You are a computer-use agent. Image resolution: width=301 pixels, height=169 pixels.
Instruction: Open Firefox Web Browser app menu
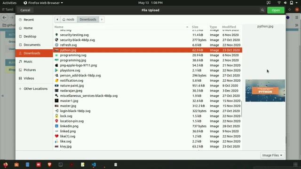point(43,3)
